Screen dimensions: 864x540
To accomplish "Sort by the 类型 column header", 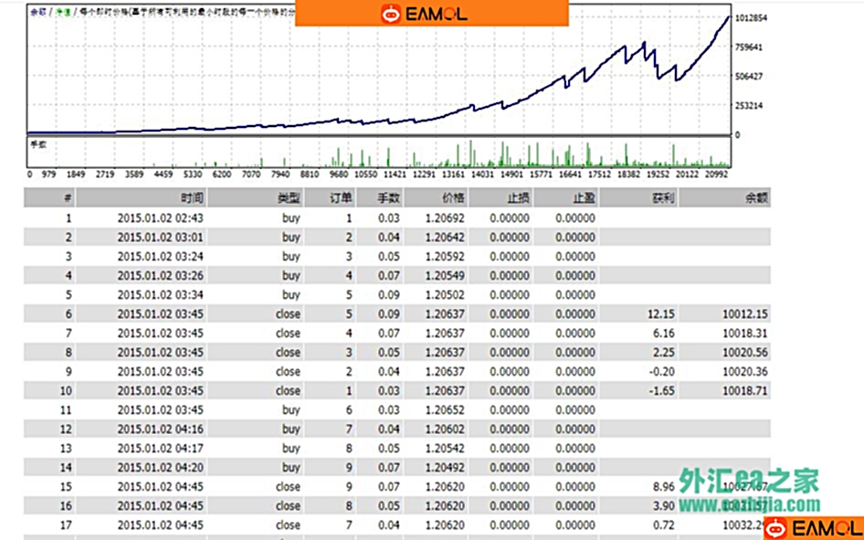I will [x=289, y=197].
